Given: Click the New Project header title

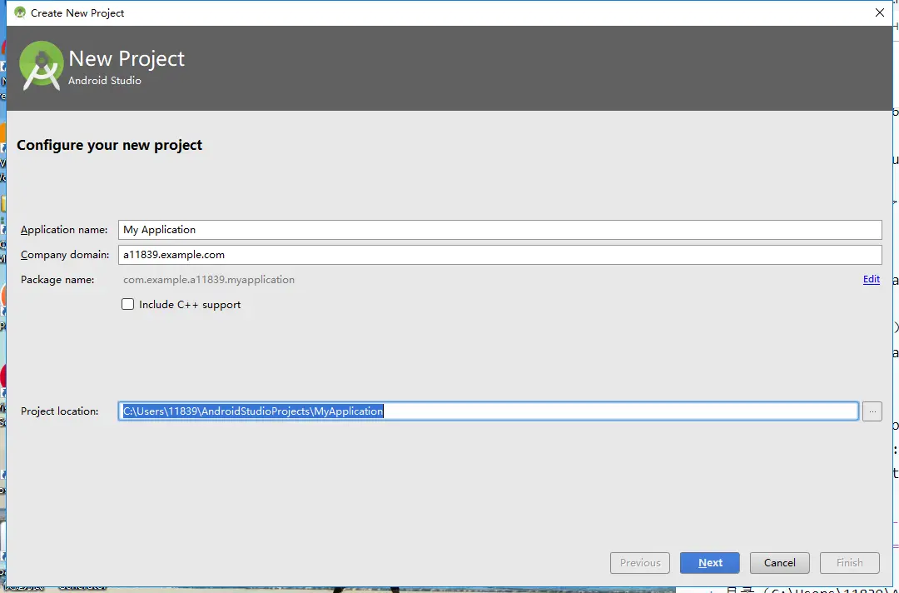Looking at the screenshot, I should click(127, 58).
